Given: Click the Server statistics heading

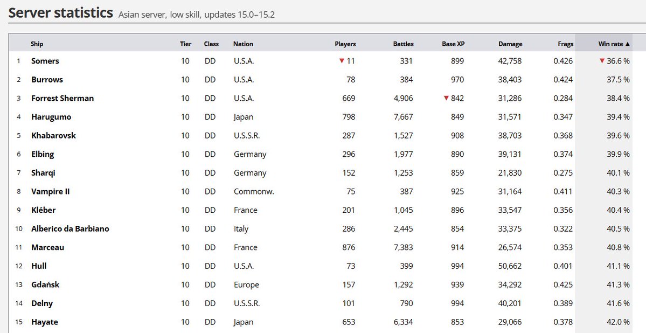Looking at the screenshot, I should (x=60, y=13).
